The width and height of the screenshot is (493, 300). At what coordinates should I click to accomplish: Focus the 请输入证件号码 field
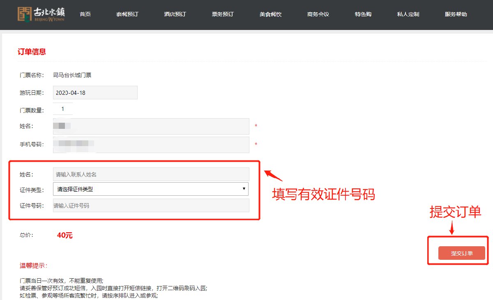[x=151, y=206]
